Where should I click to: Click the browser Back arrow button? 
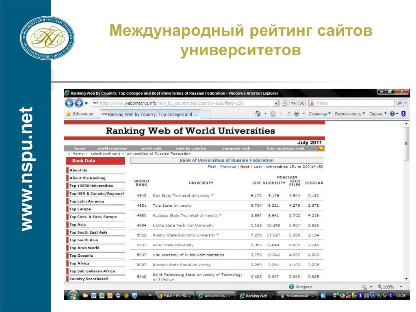(69, 103)
